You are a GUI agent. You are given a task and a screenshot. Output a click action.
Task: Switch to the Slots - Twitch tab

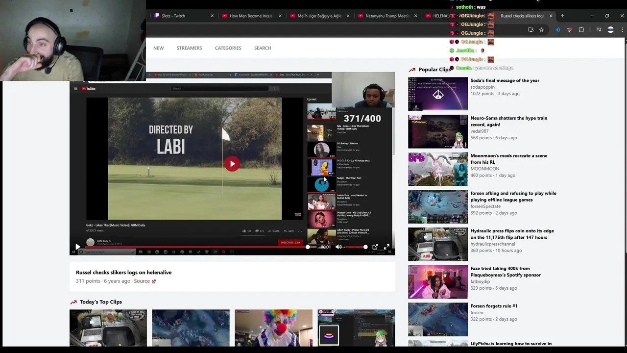point(184,16)
